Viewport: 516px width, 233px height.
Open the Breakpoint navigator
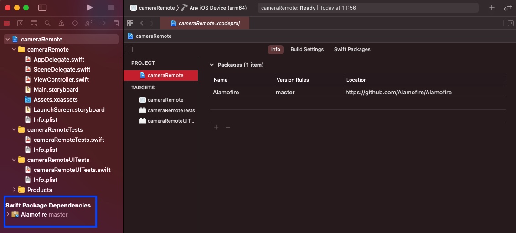click(102, 23)
